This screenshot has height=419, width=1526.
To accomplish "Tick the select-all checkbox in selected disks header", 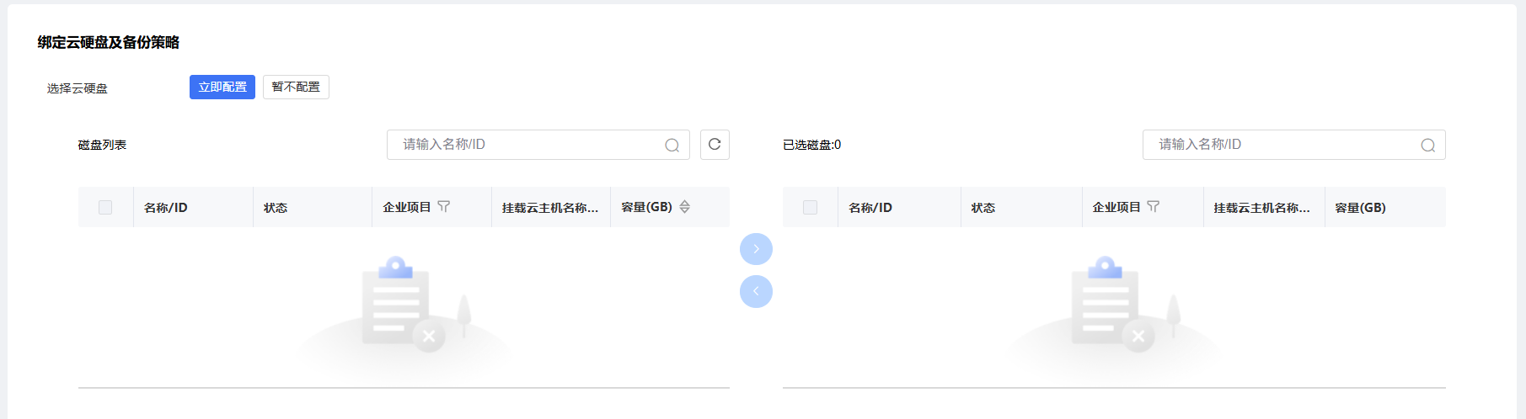I will coord(810,207).
